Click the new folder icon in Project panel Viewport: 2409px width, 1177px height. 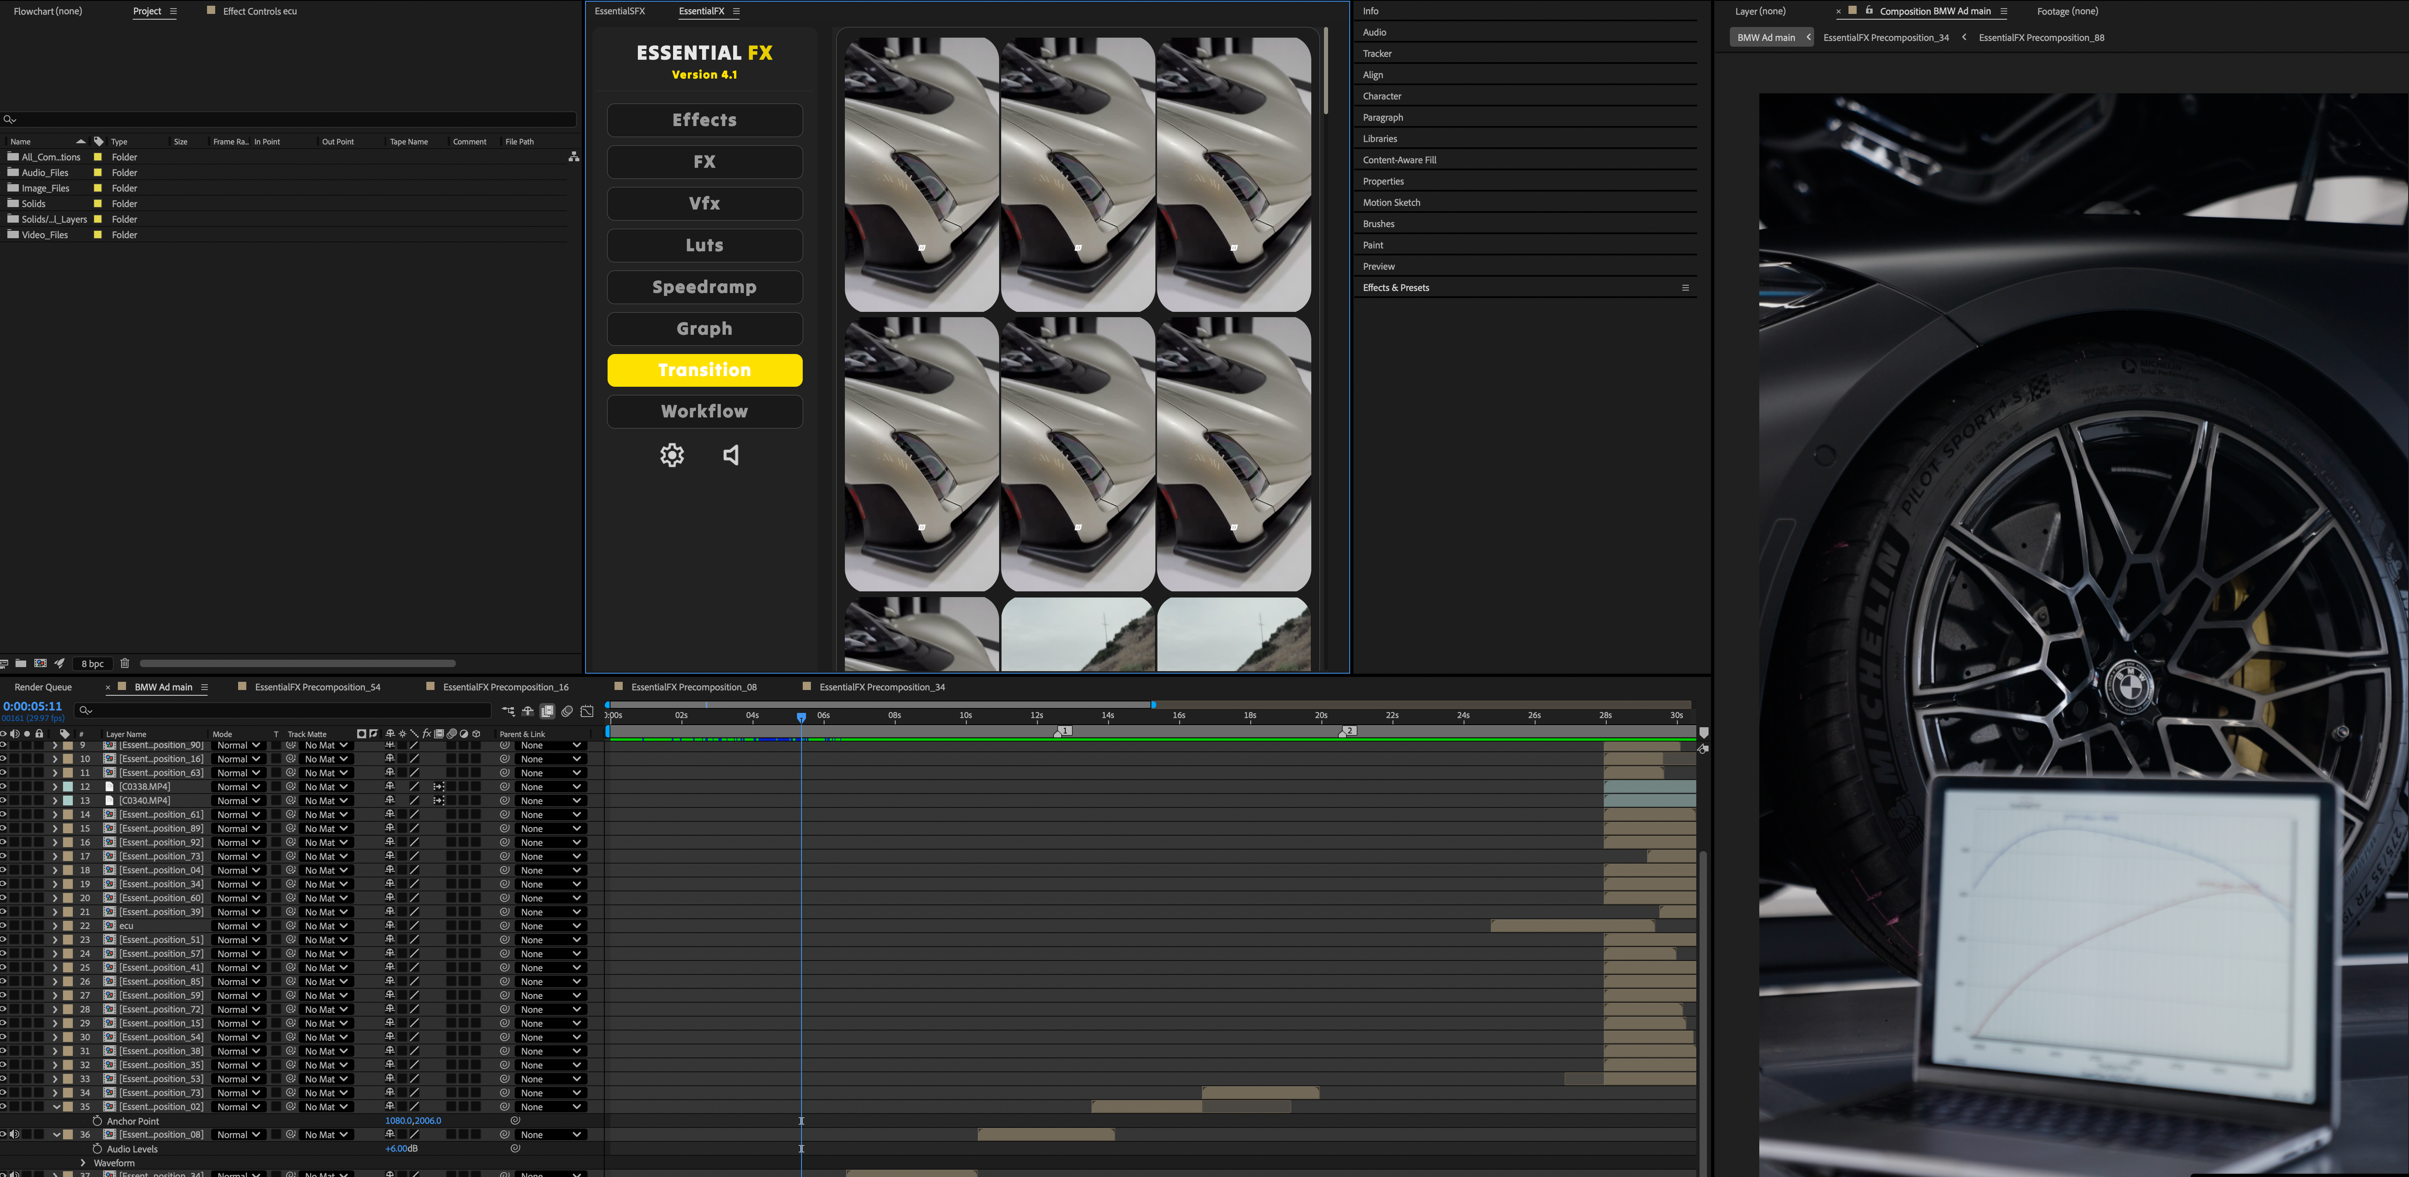pyautogui.click(x=20, y=663)
